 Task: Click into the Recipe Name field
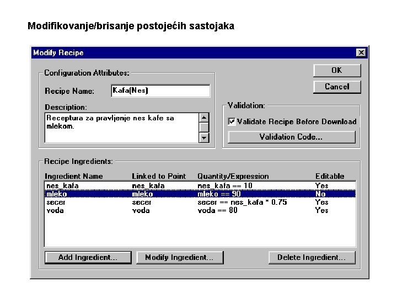[160, 91]
